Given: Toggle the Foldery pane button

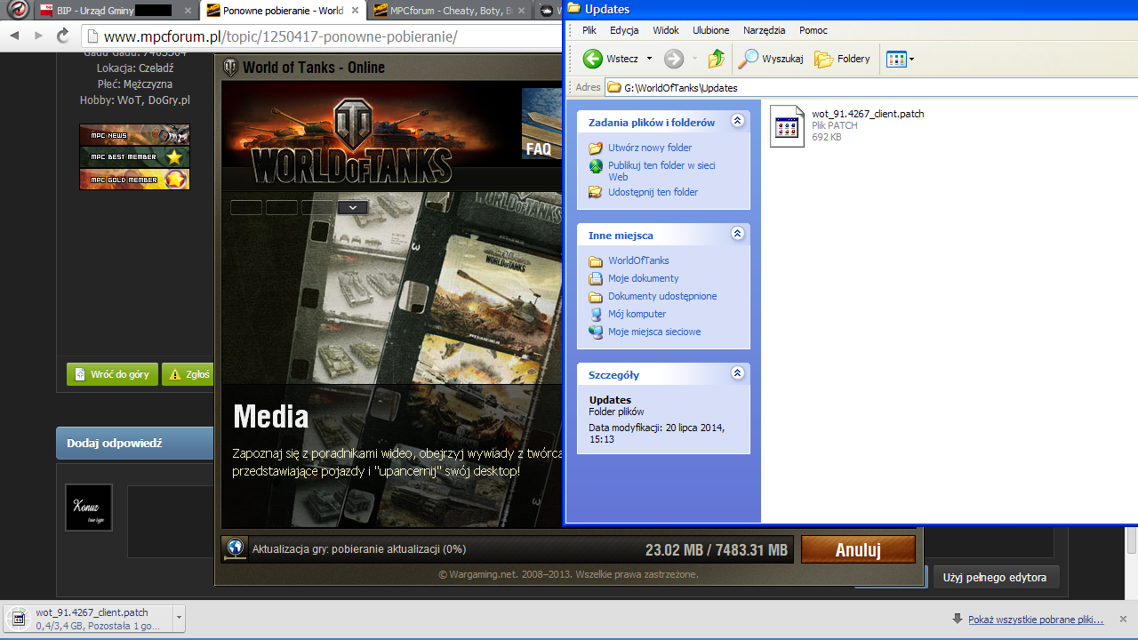Looking at the screenshot, I should [x=843, y=59].
